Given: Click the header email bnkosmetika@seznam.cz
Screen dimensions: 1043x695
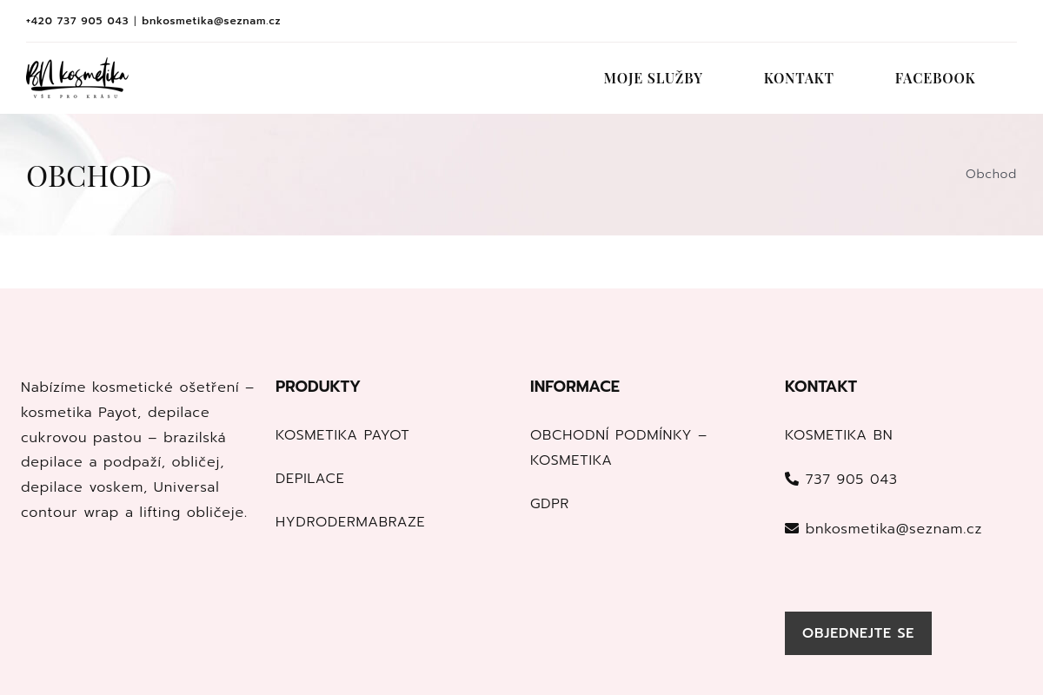Looking at the screenshot, I should click(x=211, y=21).
